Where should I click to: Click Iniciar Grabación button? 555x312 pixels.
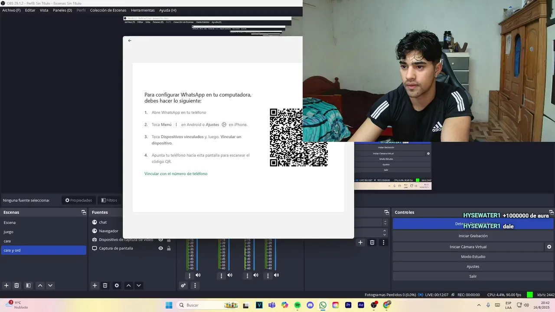coord(473,236)
